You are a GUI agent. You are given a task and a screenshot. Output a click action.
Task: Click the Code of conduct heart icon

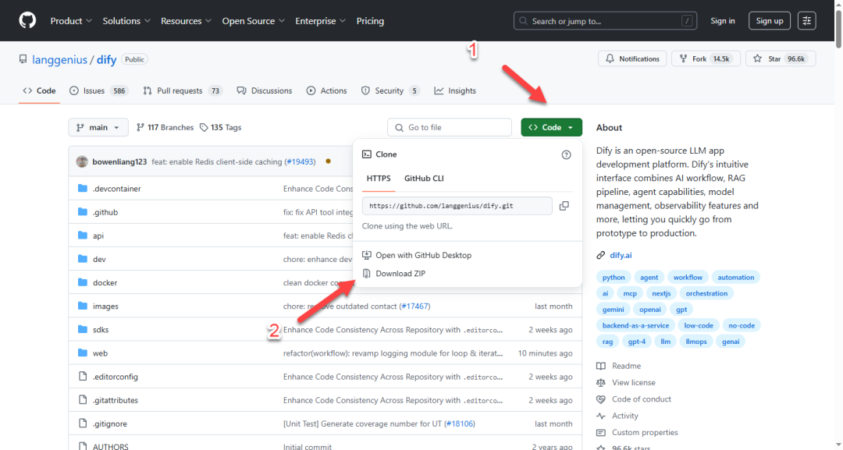600,399
